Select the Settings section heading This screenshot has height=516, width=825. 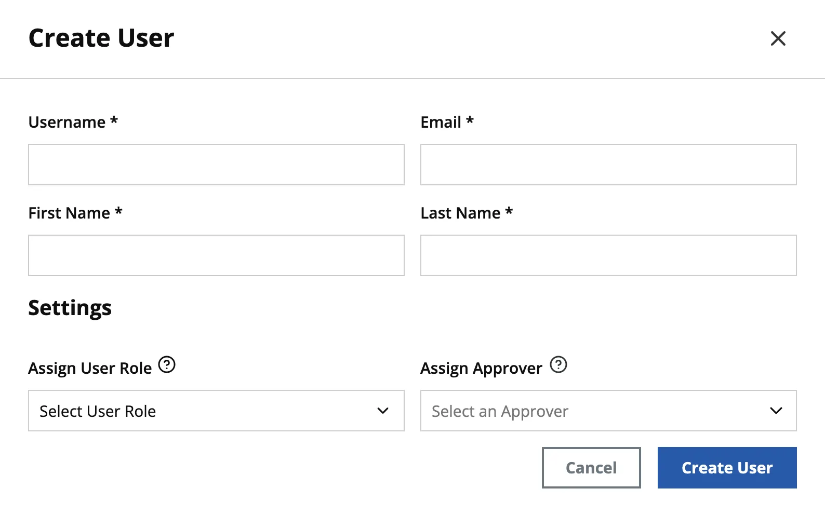click(70, 308)
